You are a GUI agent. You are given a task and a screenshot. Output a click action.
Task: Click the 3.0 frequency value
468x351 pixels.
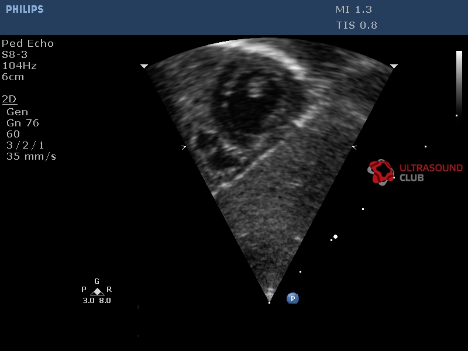(89, 301)
